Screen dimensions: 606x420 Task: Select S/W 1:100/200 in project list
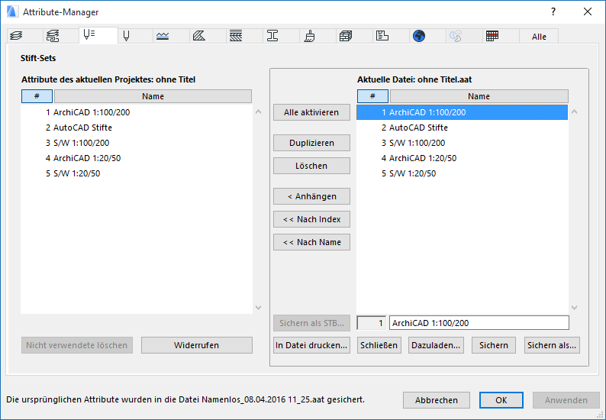tap(137, 143)
